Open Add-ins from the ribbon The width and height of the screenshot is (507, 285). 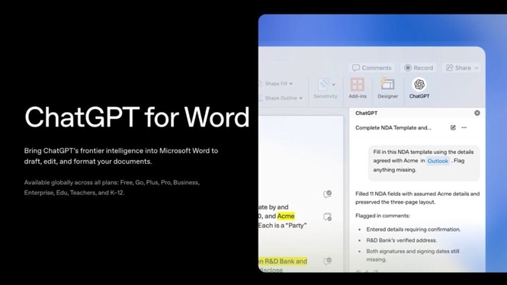(x=358, y=88)
